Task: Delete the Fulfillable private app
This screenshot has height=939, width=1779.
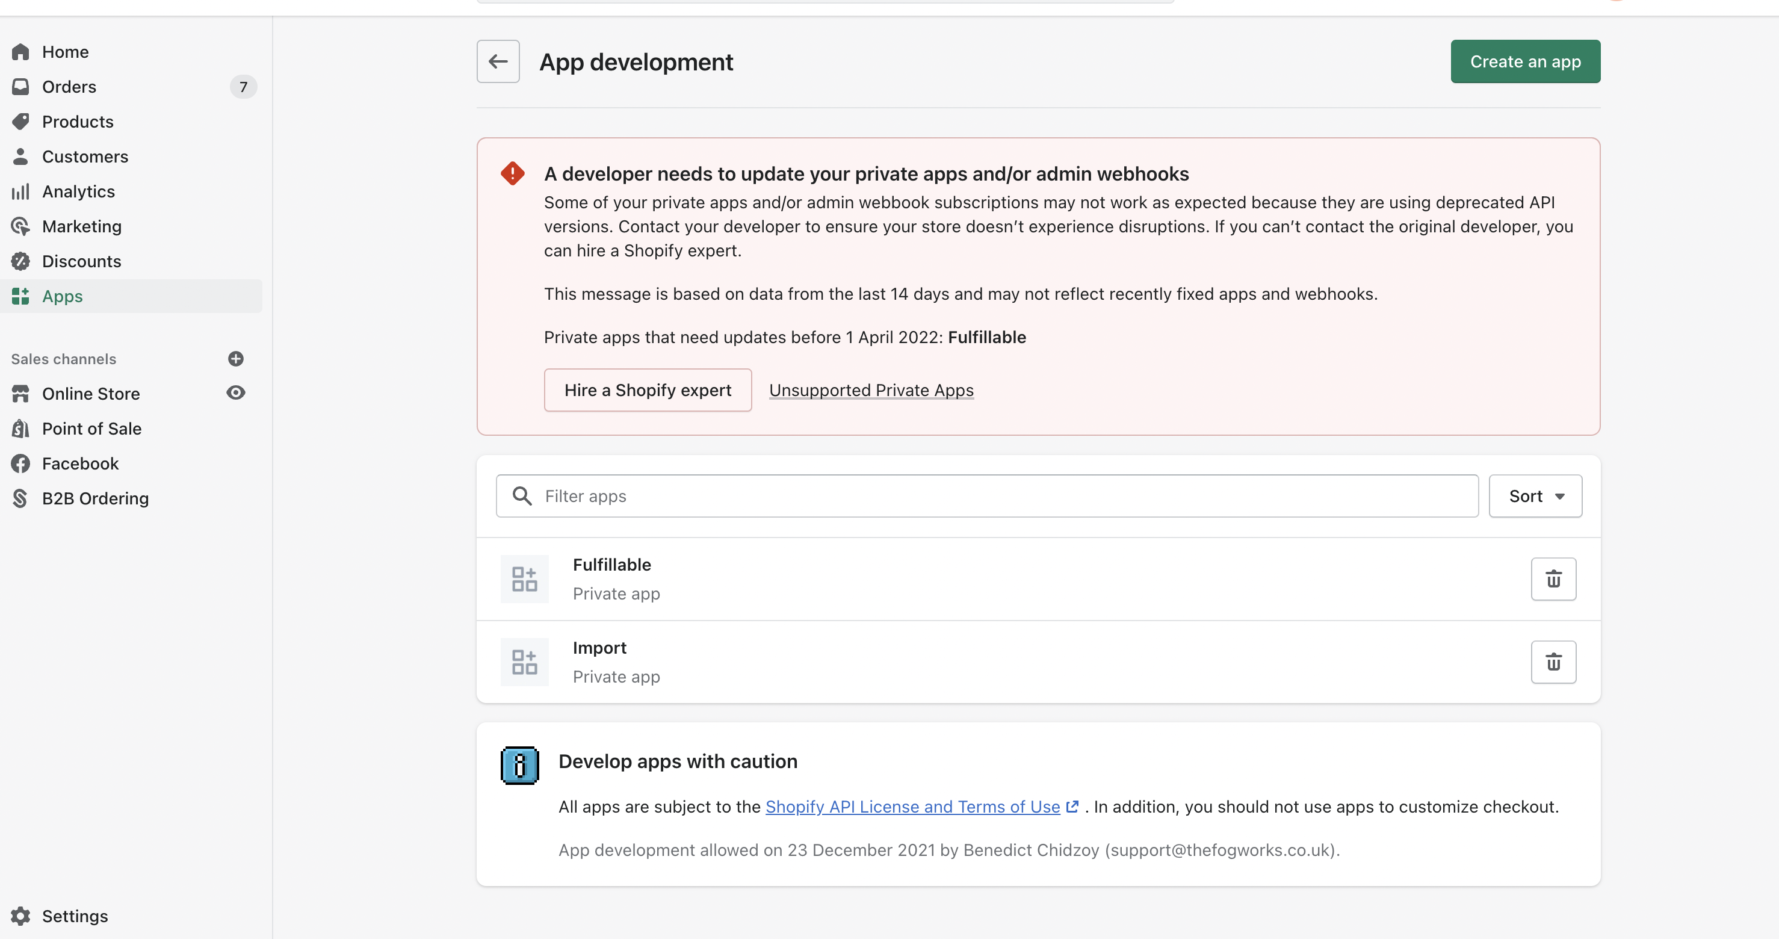Action: point(1553,579)
